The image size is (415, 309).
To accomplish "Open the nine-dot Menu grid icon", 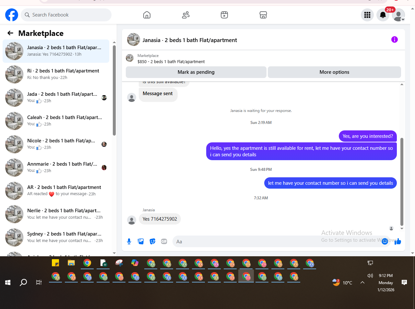I will [x=367, y=15].
